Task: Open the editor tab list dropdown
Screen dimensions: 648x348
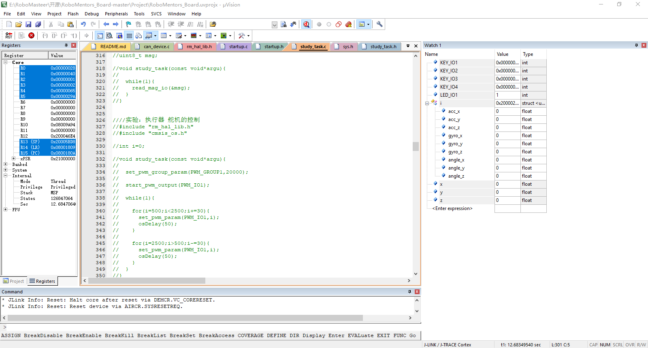Action: 408,46
